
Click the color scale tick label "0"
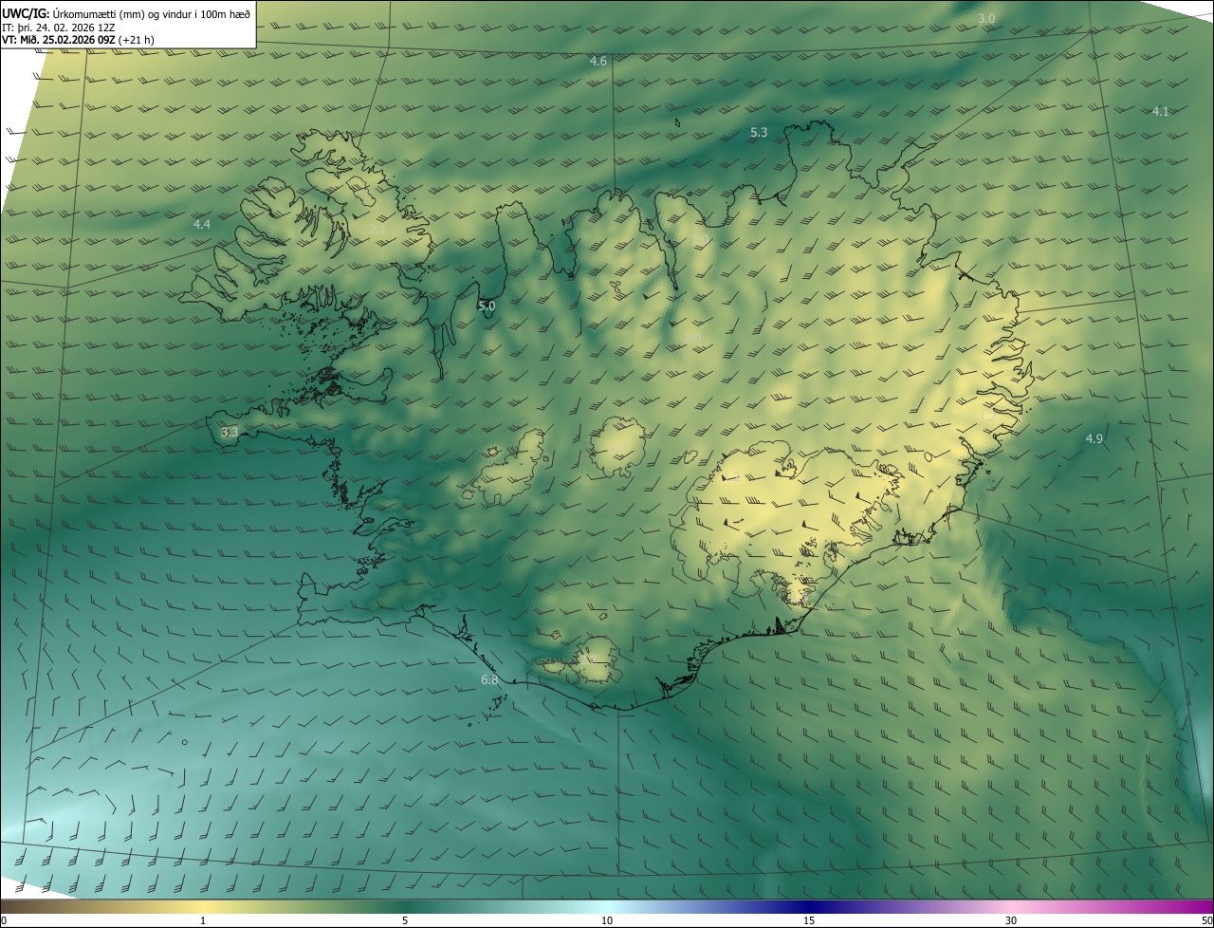coord(4,920)
